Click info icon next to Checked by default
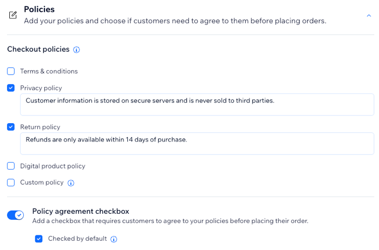 point(114,239)
